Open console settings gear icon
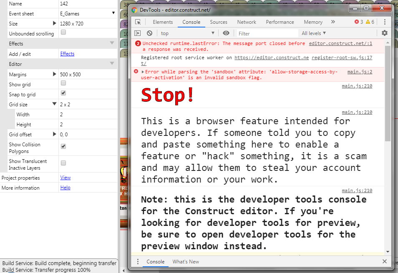 click(385, 33)
